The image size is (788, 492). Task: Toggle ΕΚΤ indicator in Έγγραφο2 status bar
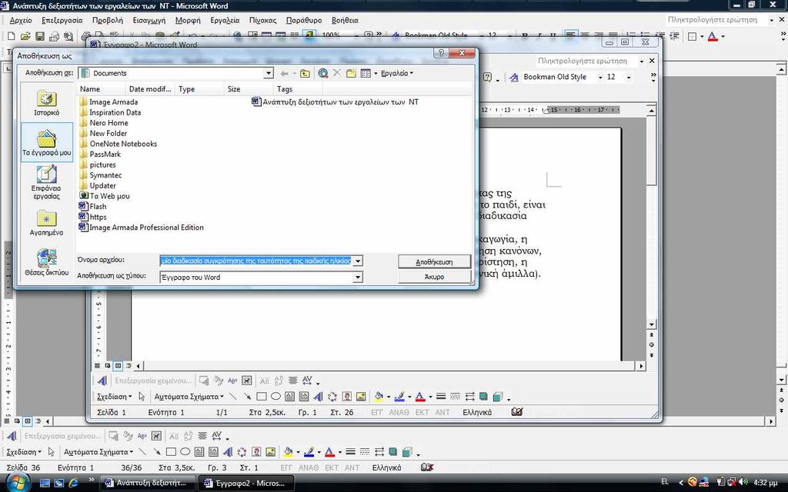[422, 412]
